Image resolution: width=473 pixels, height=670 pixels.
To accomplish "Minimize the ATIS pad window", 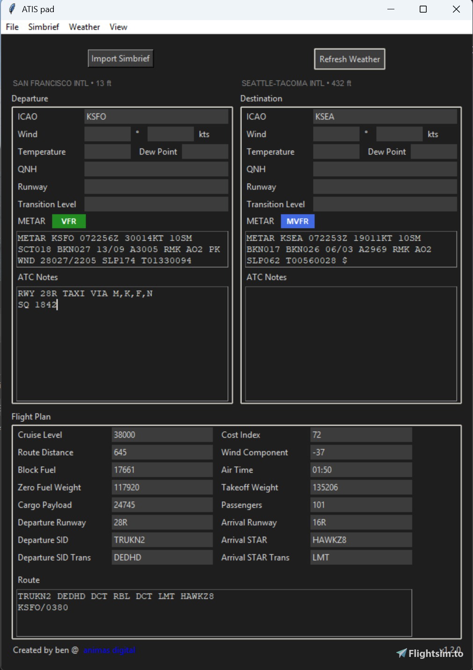I will (391, 9).
